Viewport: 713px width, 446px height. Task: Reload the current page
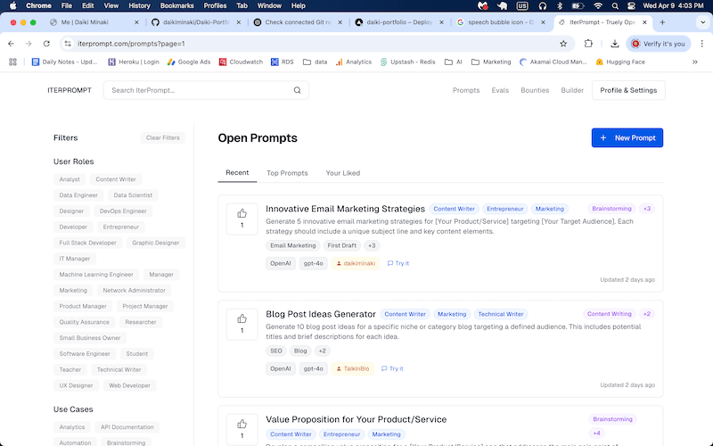[46, 44]
